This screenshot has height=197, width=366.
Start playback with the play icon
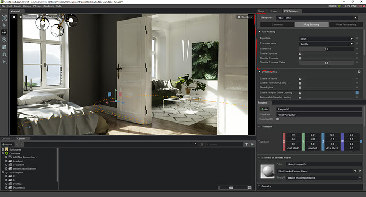coord(4,62)
